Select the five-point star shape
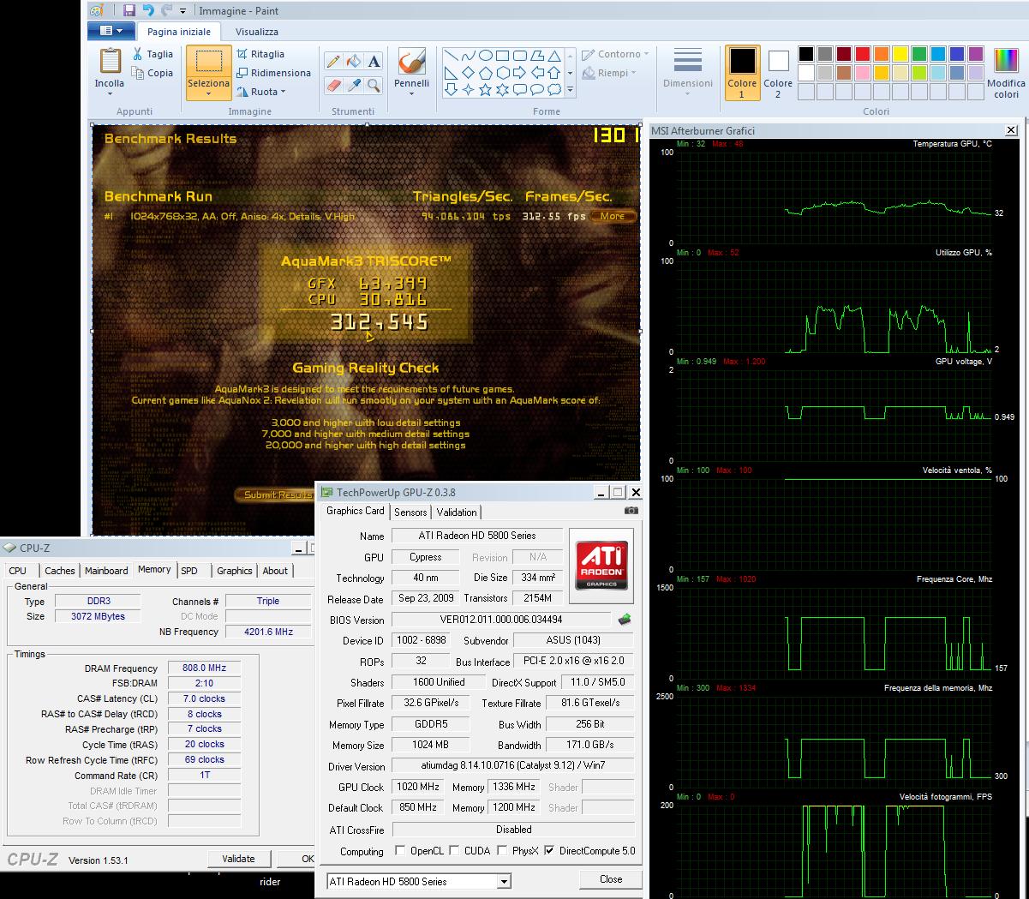 click(486, 89)
